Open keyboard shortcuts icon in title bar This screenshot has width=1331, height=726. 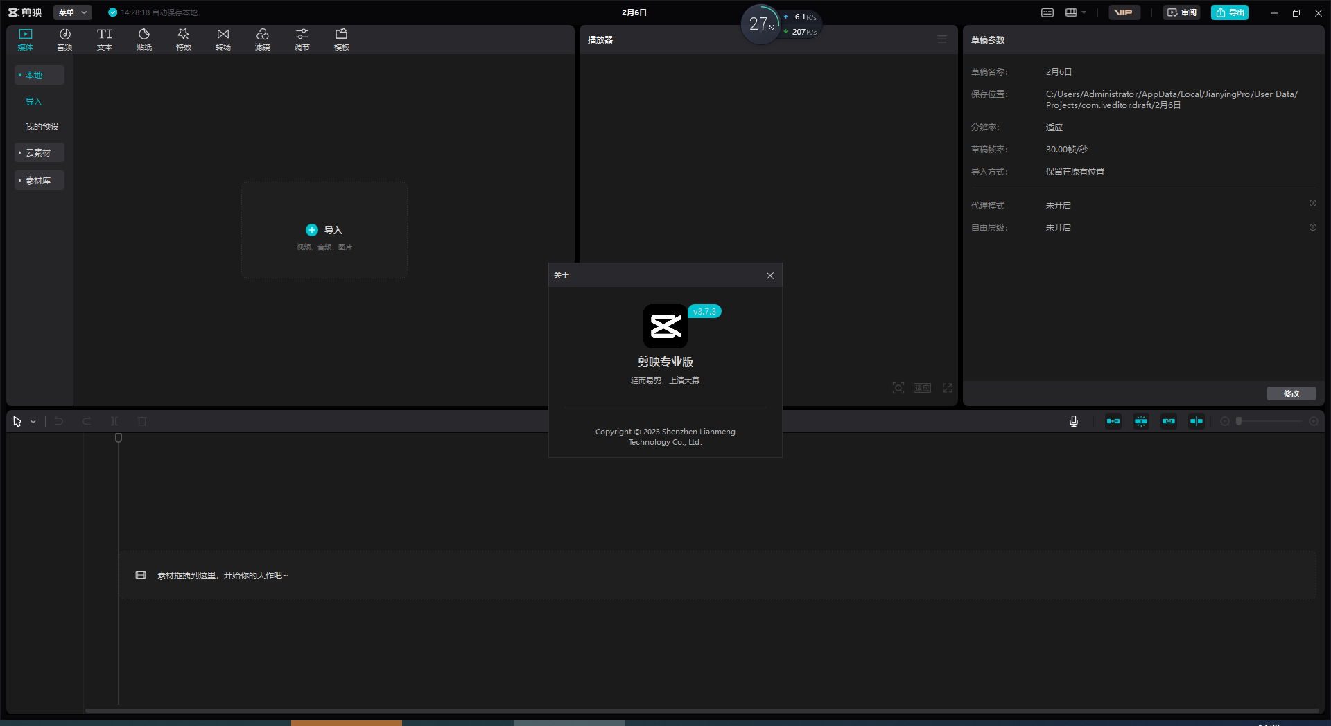pyautogui.click(x=1047, y=12)
